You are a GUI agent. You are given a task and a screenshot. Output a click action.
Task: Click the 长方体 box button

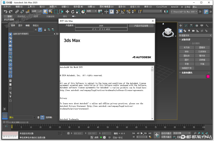[187, 47]
